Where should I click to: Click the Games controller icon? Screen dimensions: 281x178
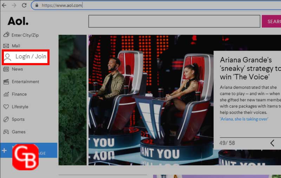6,132
